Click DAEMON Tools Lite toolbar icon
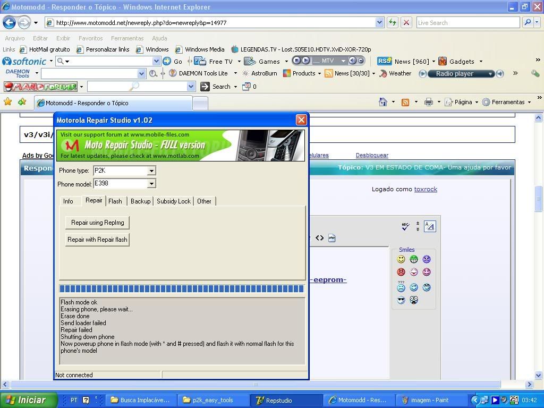Viewport: 544px width, 408px height. tap(173, 73)
